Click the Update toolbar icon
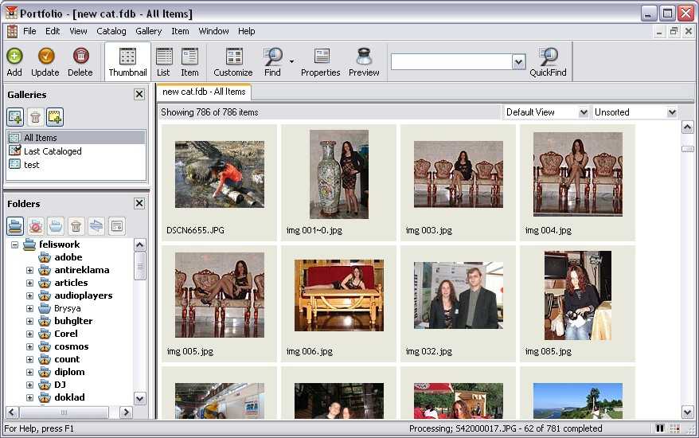This screenshot has width=699, height=438. (45, 62)
